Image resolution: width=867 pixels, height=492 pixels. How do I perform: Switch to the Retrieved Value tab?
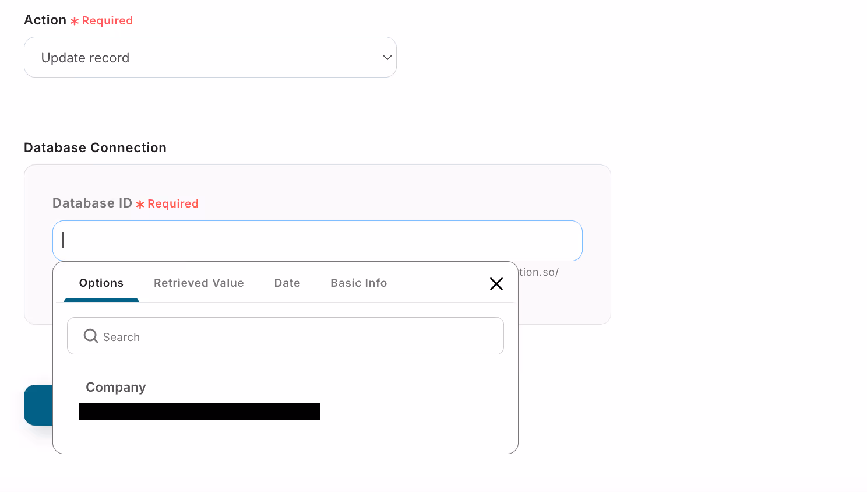(199, 283)
